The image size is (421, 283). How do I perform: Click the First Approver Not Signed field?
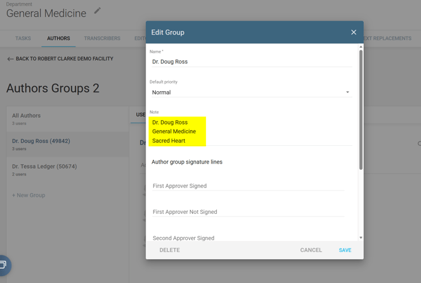248,212
